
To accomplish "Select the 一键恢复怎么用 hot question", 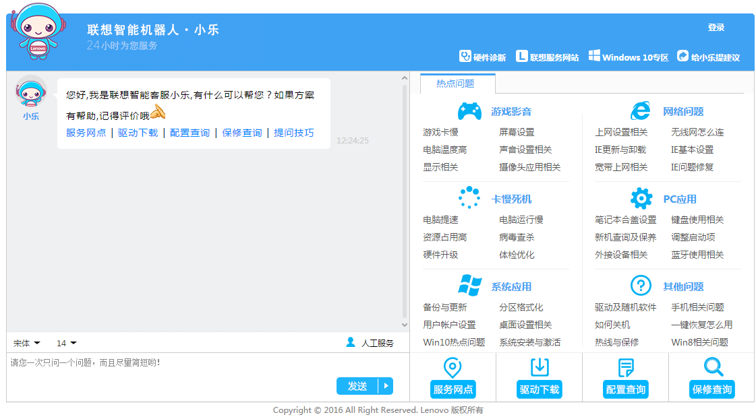I will (701, 325).
